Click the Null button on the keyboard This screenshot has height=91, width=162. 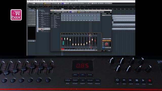[83, 80]
